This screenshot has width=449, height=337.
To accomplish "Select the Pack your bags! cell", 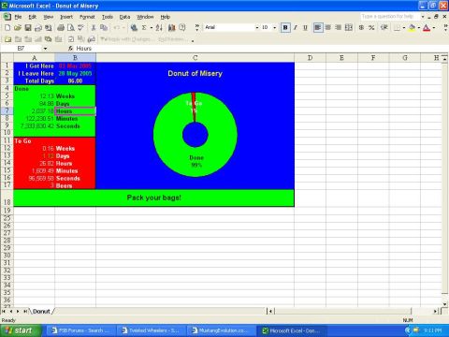I will coord(153,198).
